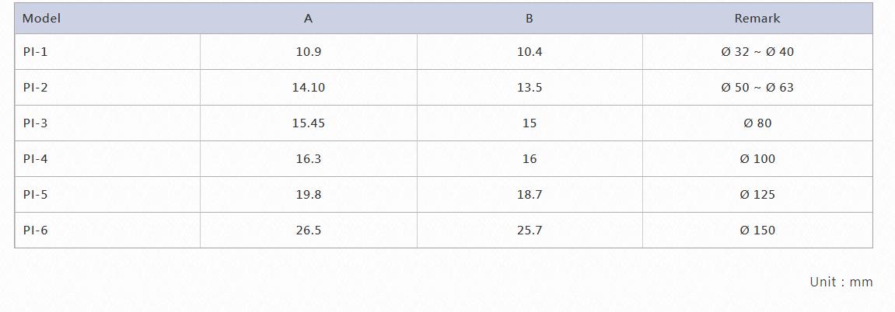Select the Ø 50 ~ Ø 63 remark
The width and height of the screenshot is (895, 312).
tap(757, 88)
